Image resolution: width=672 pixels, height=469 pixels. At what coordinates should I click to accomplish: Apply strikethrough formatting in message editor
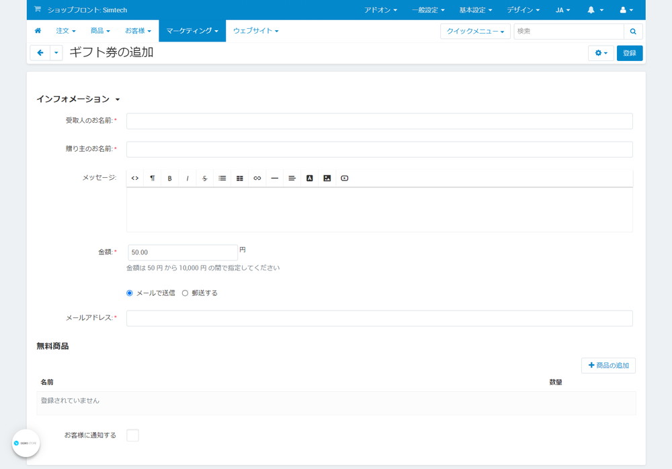(x=205, y=178)
